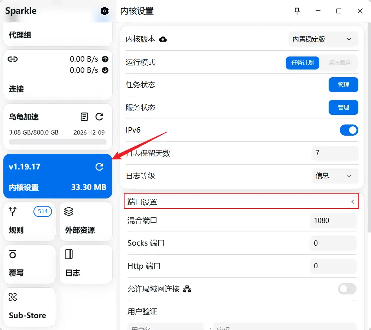Open the 乌龟加速 profile document icon
Viewport: 371px width, 330px height.
click(85, 117)
